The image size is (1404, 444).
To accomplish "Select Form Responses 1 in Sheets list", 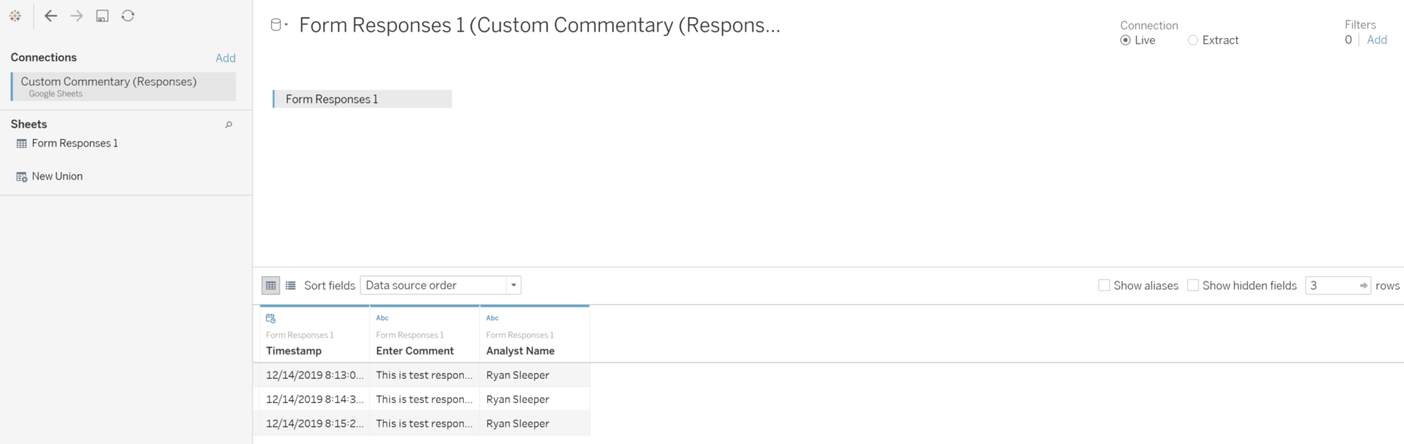I will (x=74, y=143).
